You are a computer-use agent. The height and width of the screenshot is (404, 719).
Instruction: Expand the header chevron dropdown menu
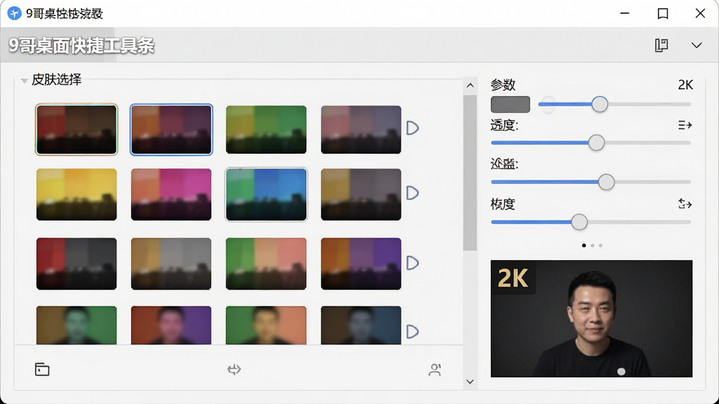point(697,45)
